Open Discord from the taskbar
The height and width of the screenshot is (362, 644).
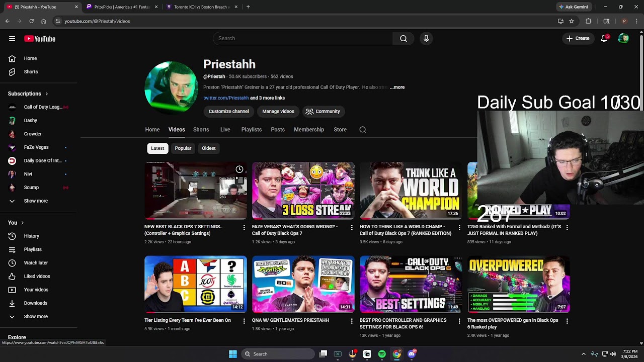412,354
